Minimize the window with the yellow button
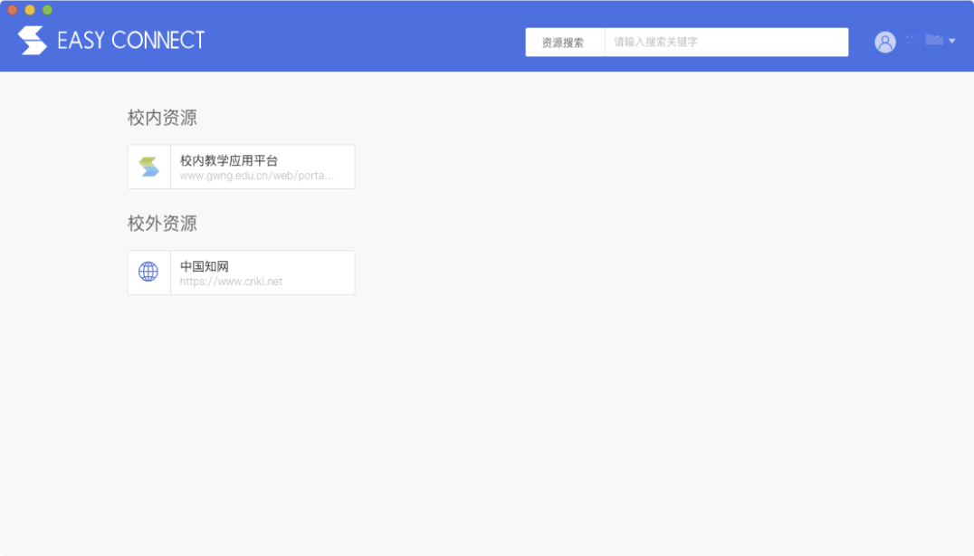This screenshot has height=556, width=974. click(x=30, y=10)
